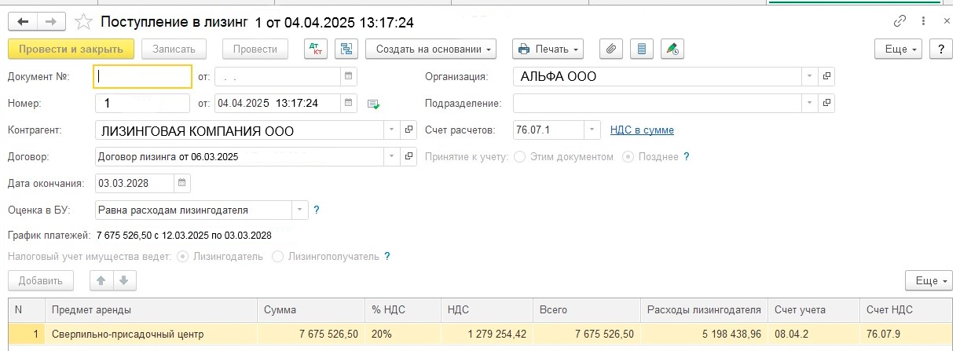Move table row down arrow
The image size is (960, 351).
pos(123,280)
